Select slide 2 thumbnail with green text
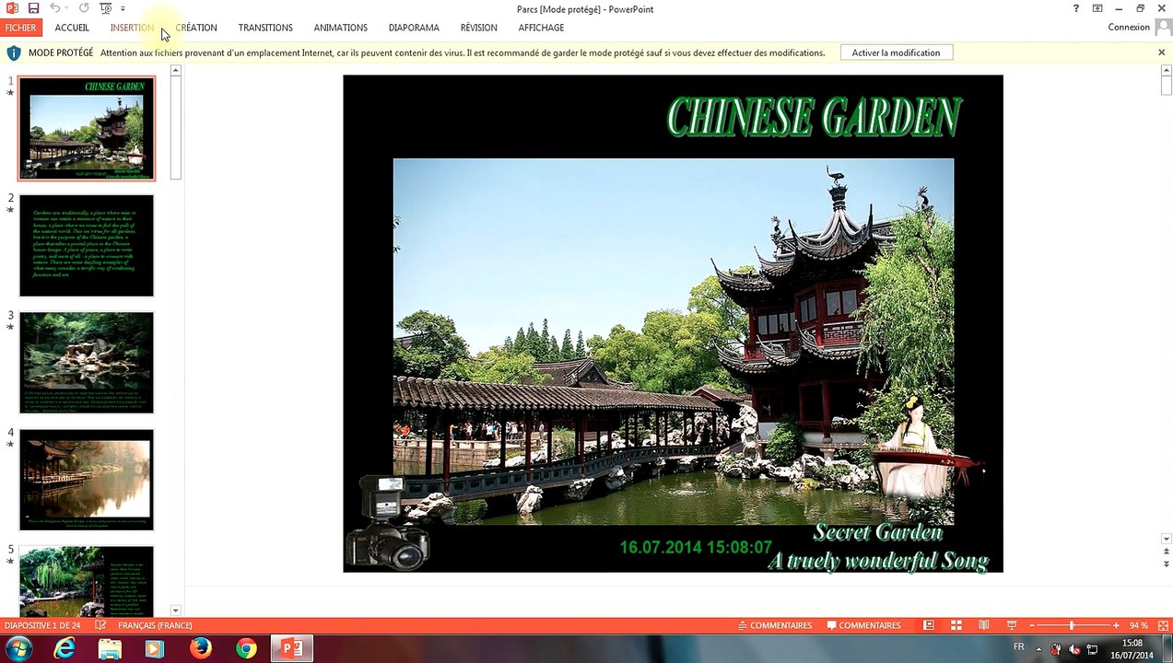 tap(87, 245)
